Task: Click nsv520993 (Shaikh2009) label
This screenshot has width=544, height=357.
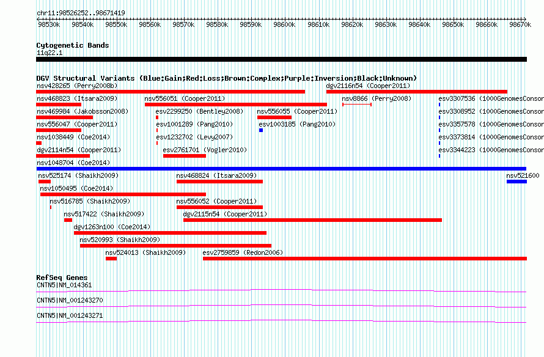Action: (x=120, y=240)
